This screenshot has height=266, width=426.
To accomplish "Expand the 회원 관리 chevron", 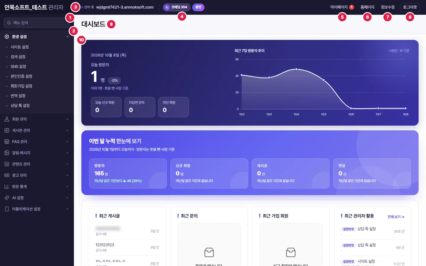I will pos(67,119).
